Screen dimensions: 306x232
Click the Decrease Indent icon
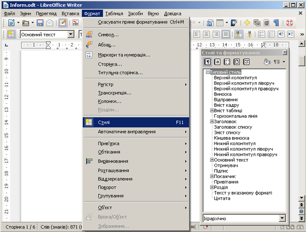(281, 34)
